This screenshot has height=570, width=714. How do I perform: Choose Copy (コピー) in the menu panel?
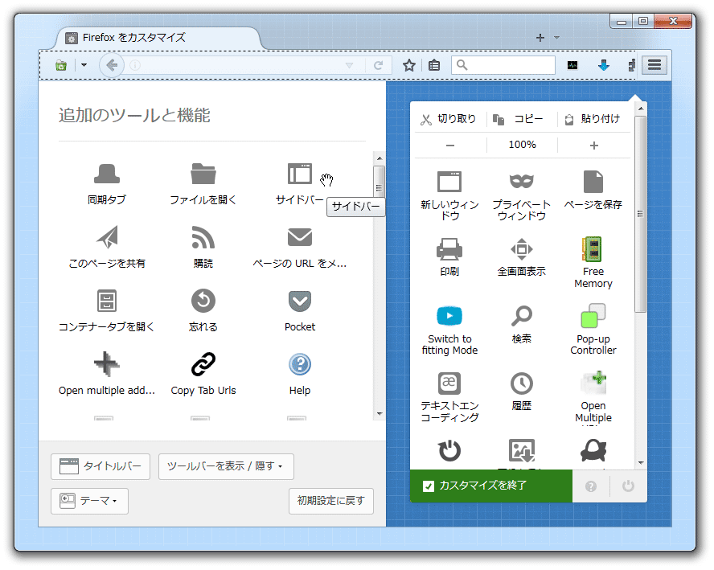pos(521,119)
